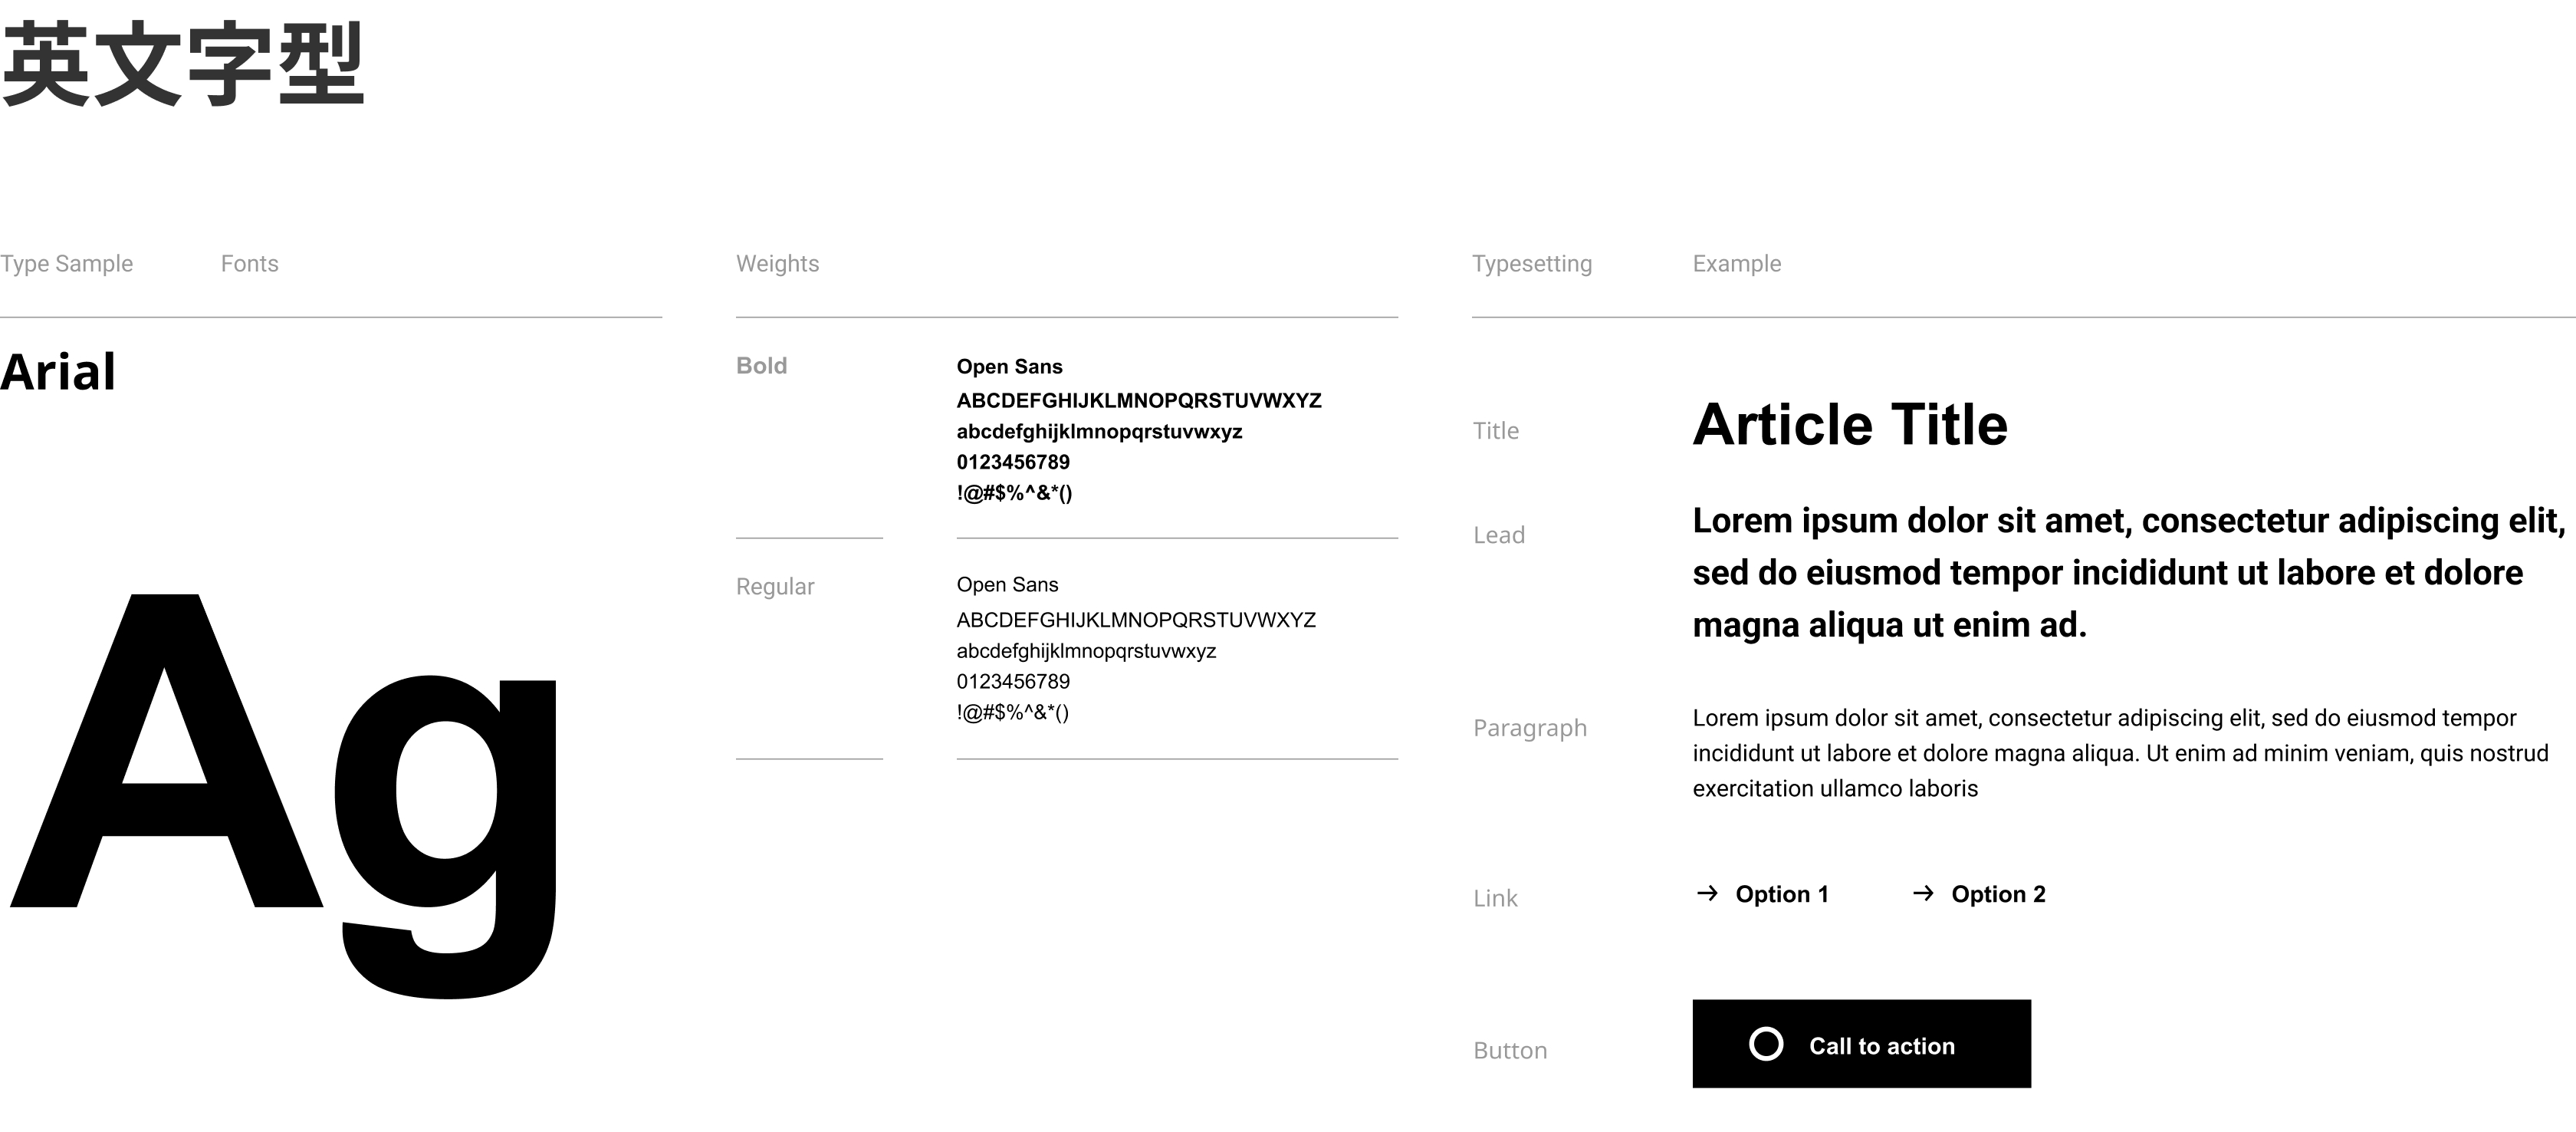
Task: Expand the Type Sample section
Action: tap(67, 263)
